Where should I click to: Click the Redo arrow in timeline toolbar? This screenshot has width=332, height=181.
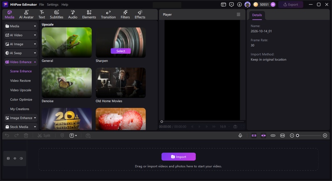pyautogui.click(x=16, y=136)
